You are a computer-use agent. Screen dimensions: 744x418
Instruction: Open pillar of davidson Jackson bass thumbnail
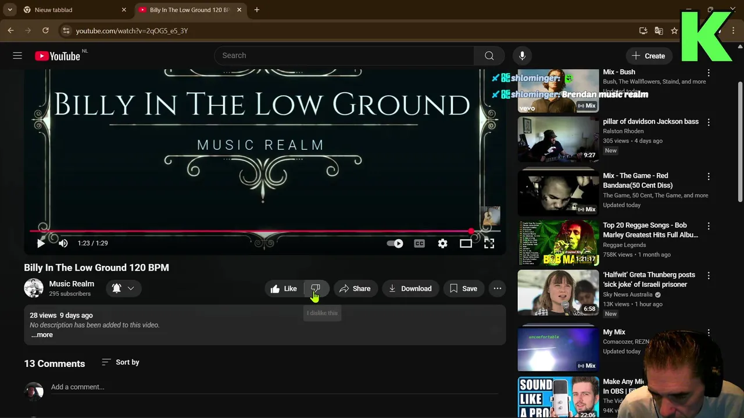click(558, 139)
